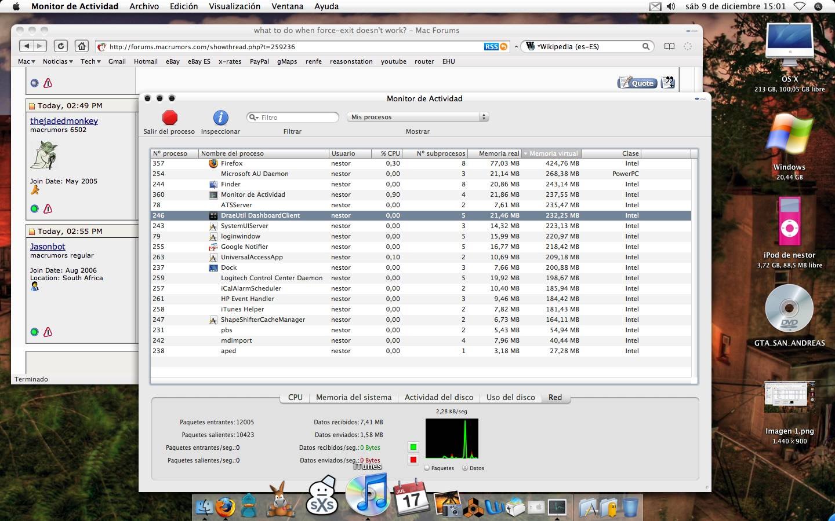
Task: Click the green data received color swatch
Action: tap(413, 447)
